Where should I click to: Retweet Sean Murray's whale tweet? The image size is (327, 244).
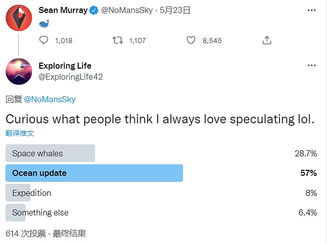[118, 40]
